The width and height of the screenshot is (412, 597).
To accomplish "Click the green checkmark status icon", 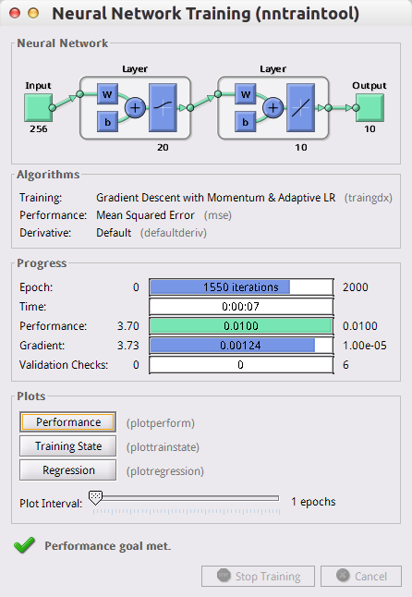I will click(x=24, y=545).
